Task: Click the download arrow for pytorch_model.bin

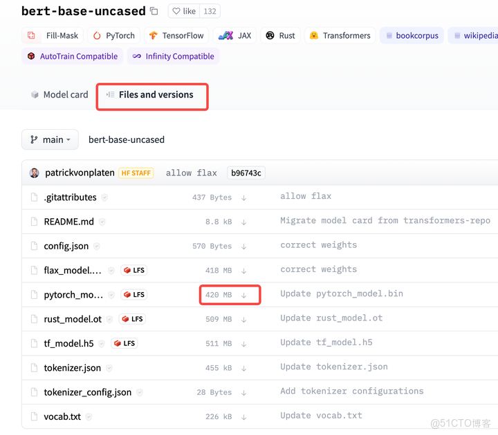Action: pos(244,295)
